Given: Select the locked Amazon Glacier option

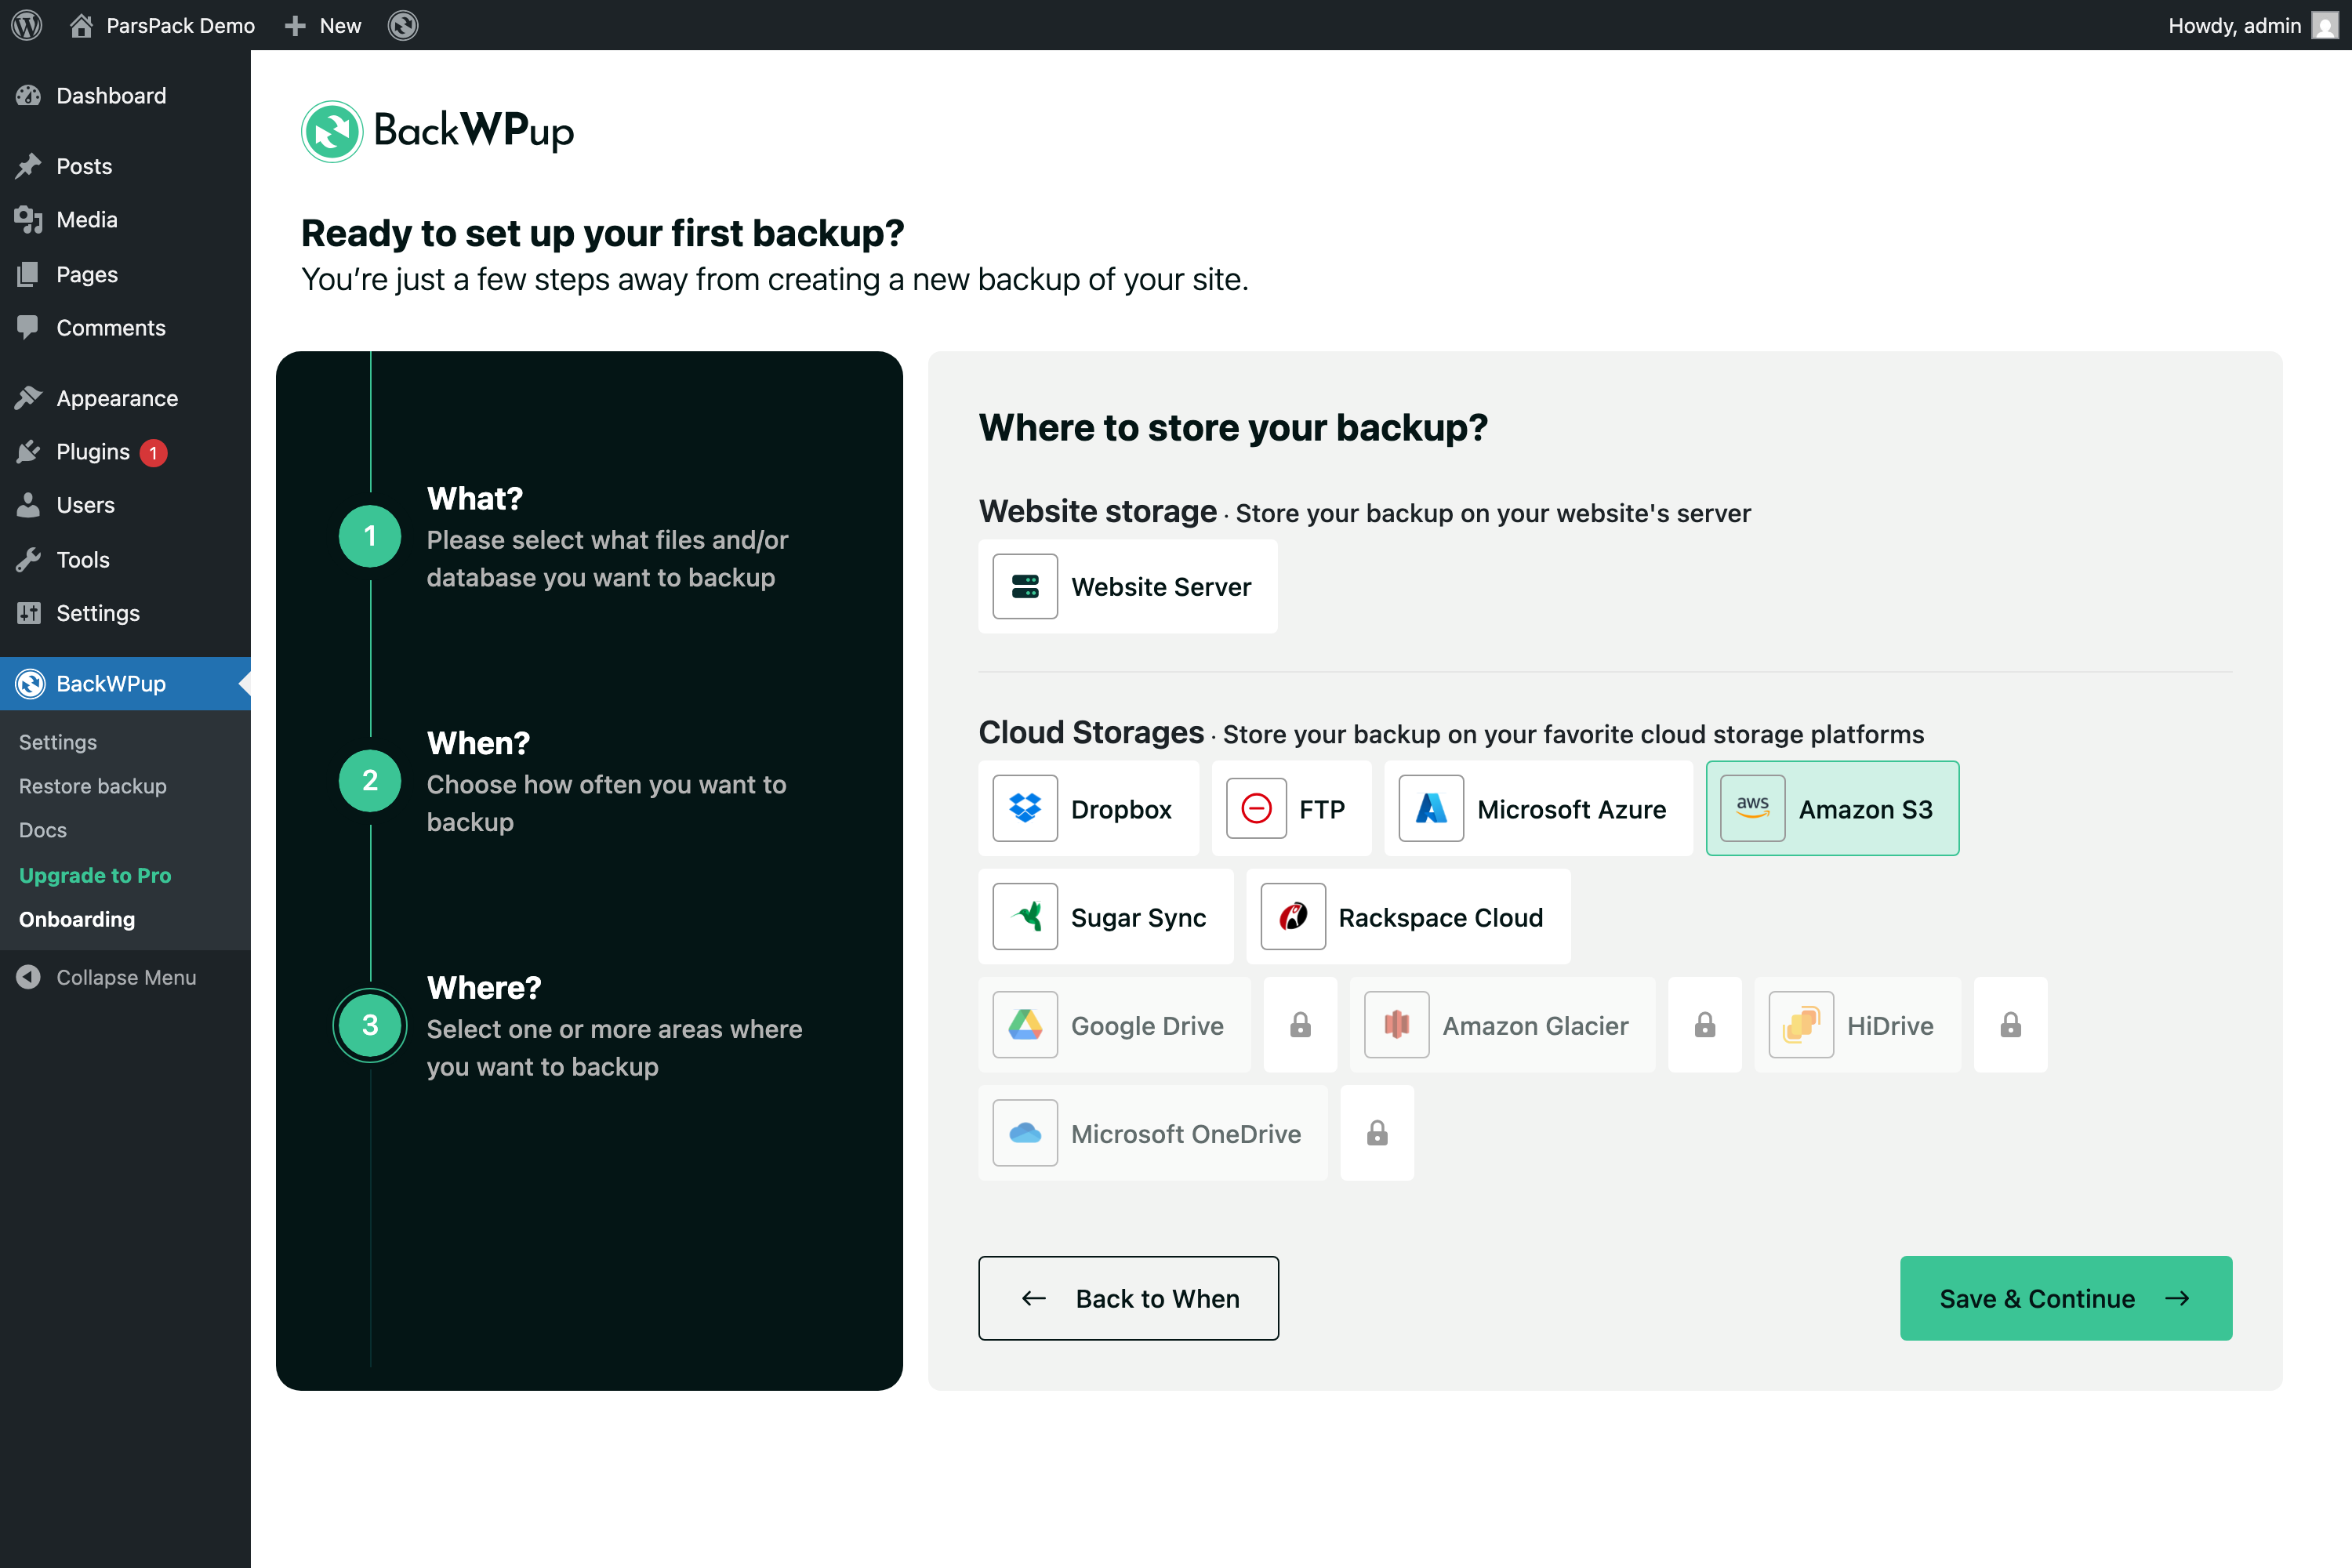Looking at the screenshot, I should tap(1502, 1025).
